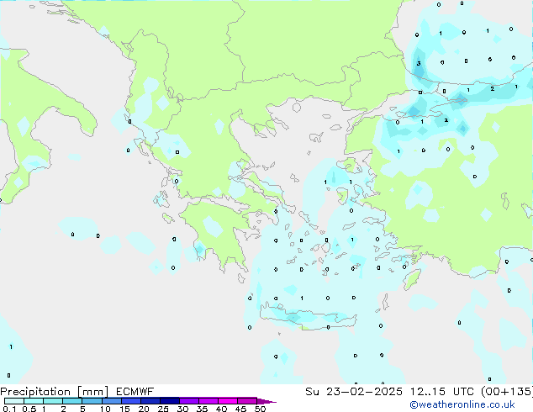Image resolution: width=533 pixels, height=412 pixels.
Task: Click the legend value label '45'
Action: [240, 409]
